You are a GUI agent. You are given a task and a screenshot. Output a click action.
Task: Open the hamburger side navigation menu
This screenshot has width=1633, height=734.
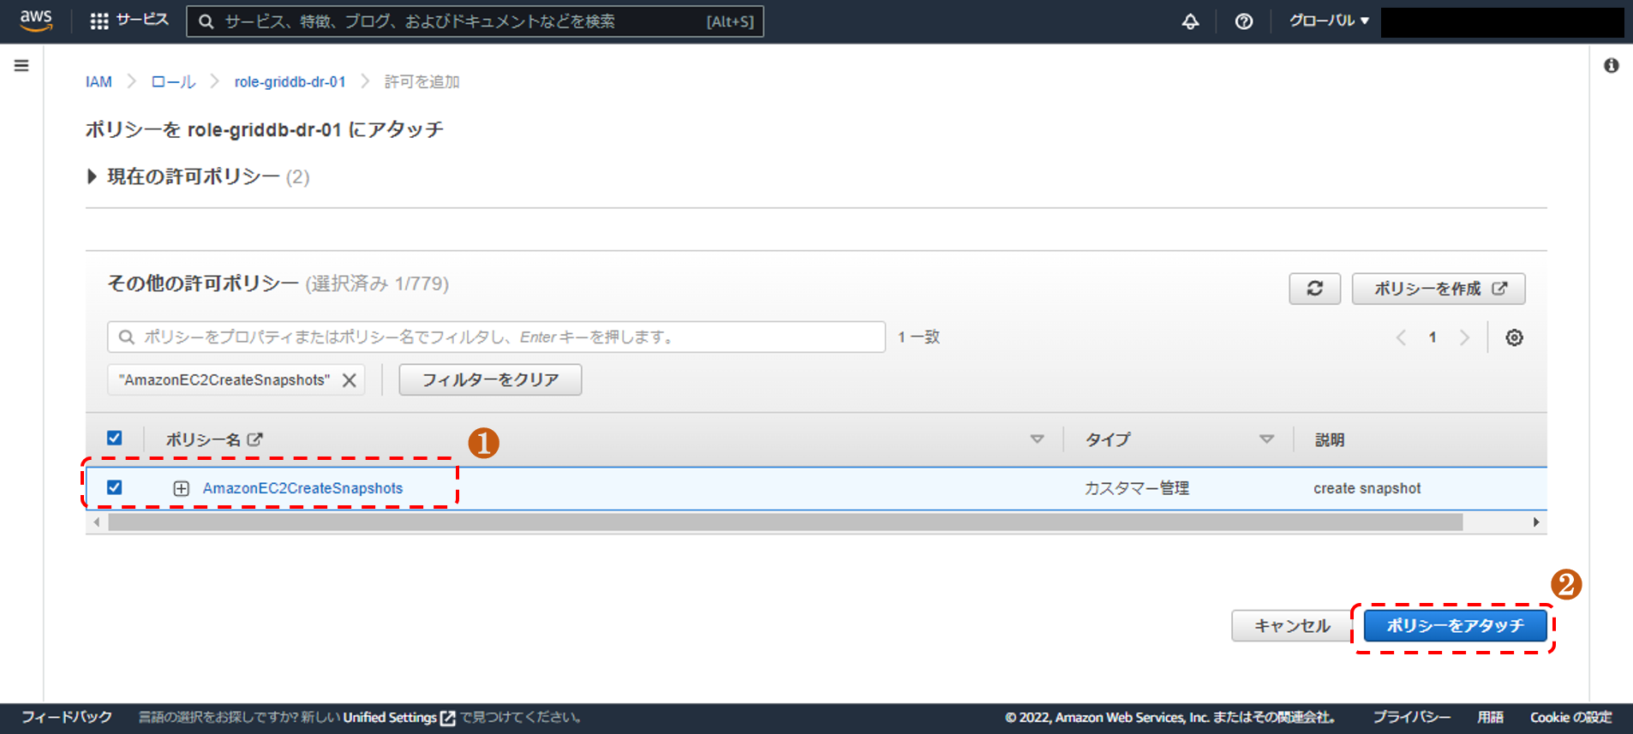click(x=21, y=66)
